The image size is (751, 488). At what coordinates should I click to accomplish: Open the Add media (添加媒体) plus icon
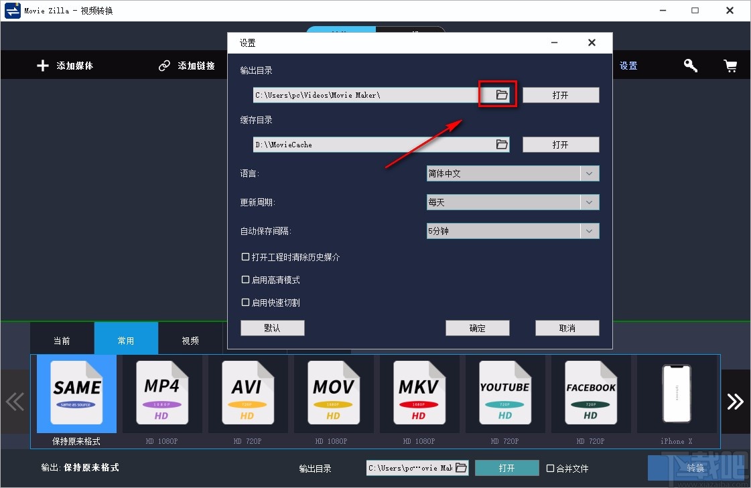click(x=42, y=65)
